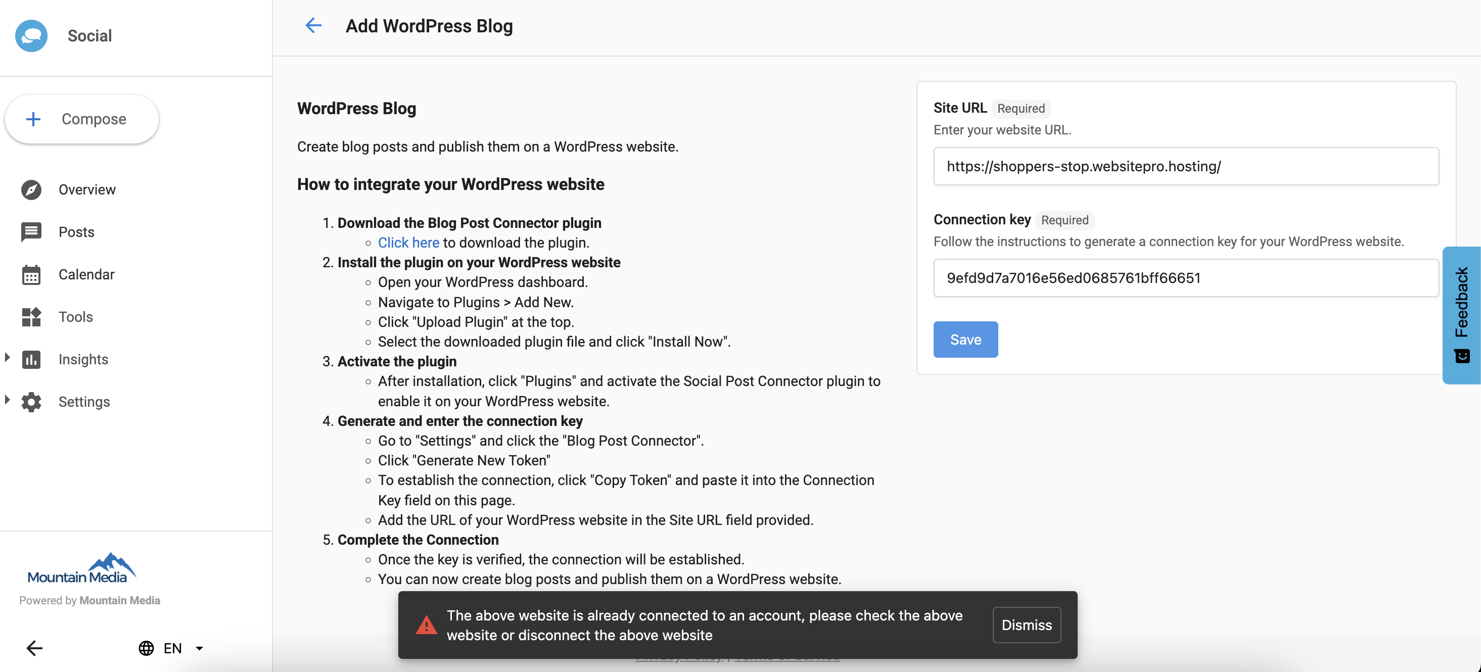1481x672 pixels.
Task: Click the Save button
Action: pos(965,339)
